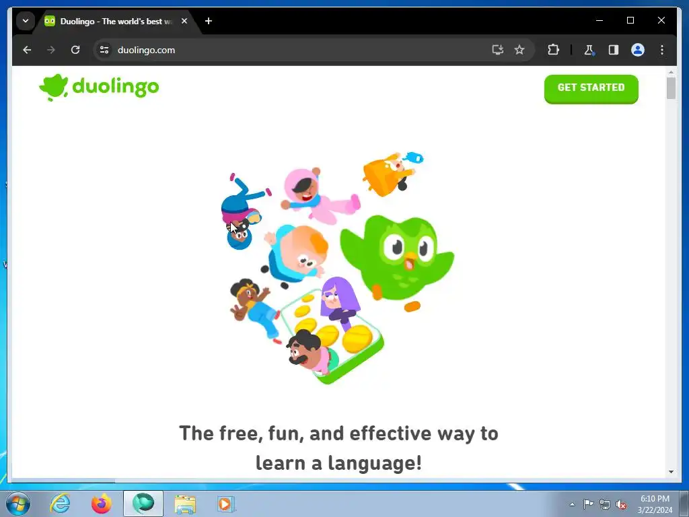Open the Action Center flag icon
Image resolution: width=689 pixels, height=517 pixels.
[588, 504]
